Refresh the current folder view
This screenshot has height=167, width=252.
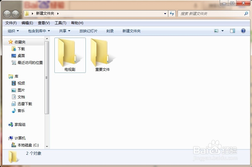tap(172, 14)
